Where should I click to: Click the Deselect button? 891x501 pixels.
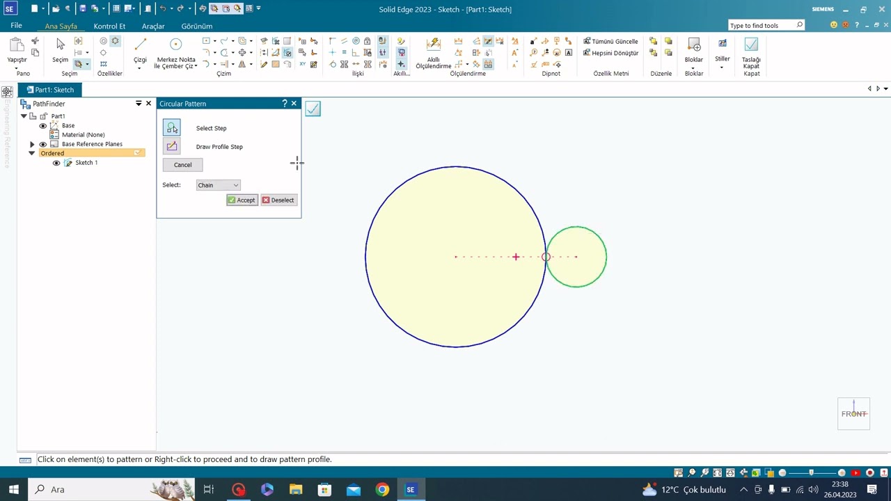click(x=278, y=200)
